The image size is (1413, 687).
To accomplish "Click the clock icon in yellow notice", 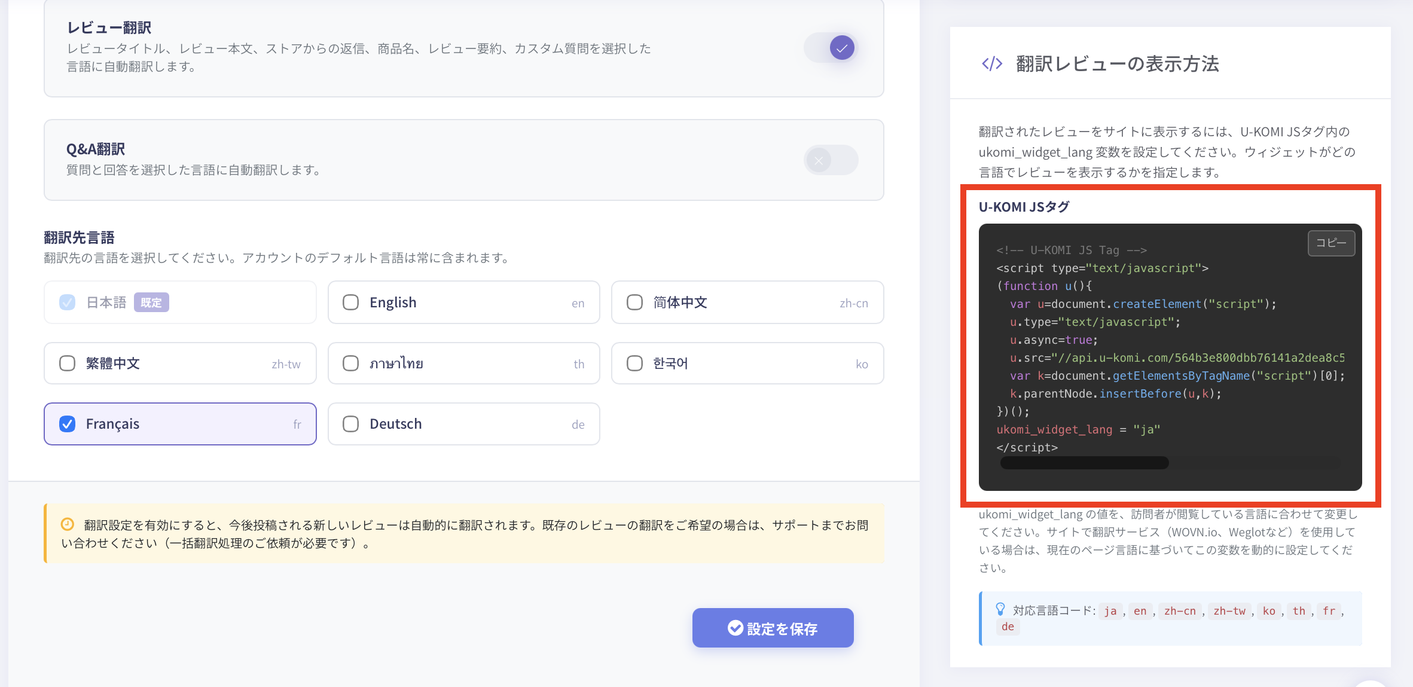I will [x=68, y=524].
